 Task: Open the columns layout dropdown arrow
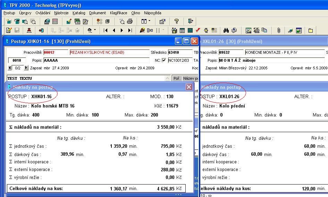(149, 21)
